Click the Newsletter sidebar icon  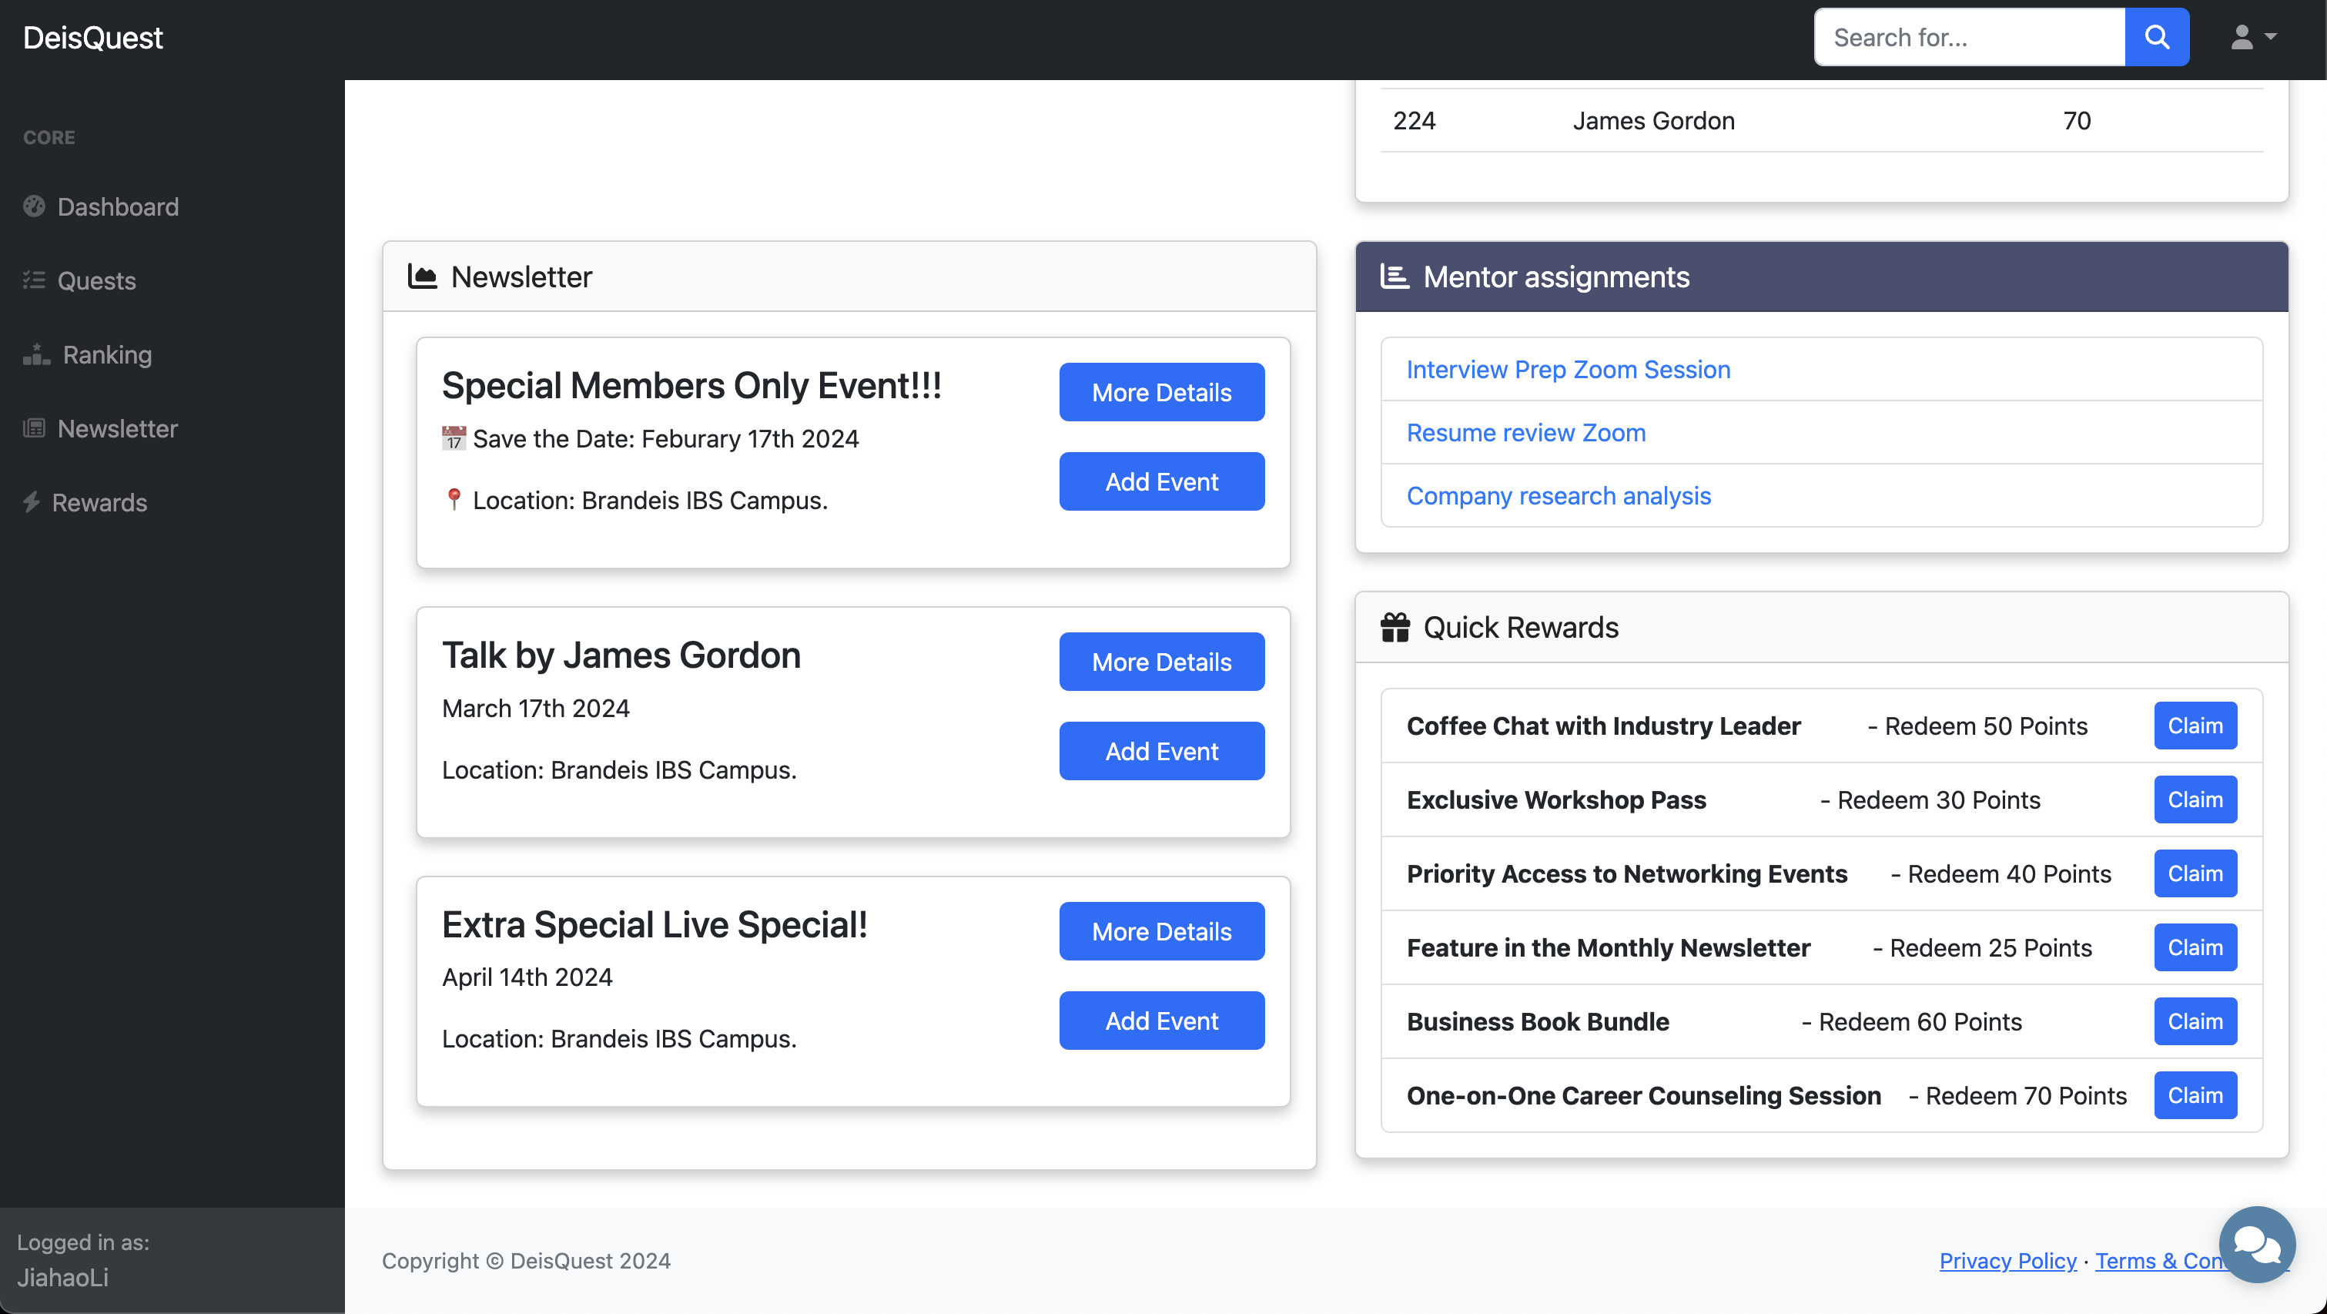(35, 428)
